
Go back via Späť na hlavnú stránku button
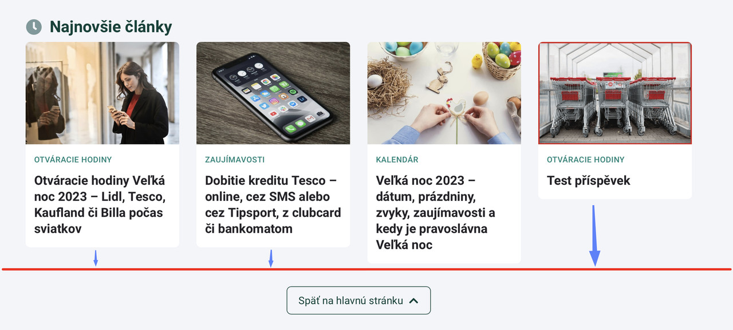[x=358, y=300]
